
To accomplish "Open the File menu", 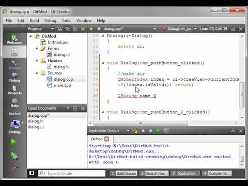I will 9,21.
